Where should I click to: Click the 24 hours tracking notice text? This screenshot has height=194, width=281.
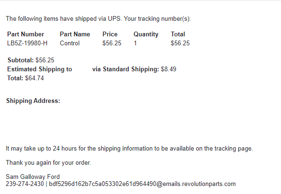pyautogui.click(x=130, y=149)
